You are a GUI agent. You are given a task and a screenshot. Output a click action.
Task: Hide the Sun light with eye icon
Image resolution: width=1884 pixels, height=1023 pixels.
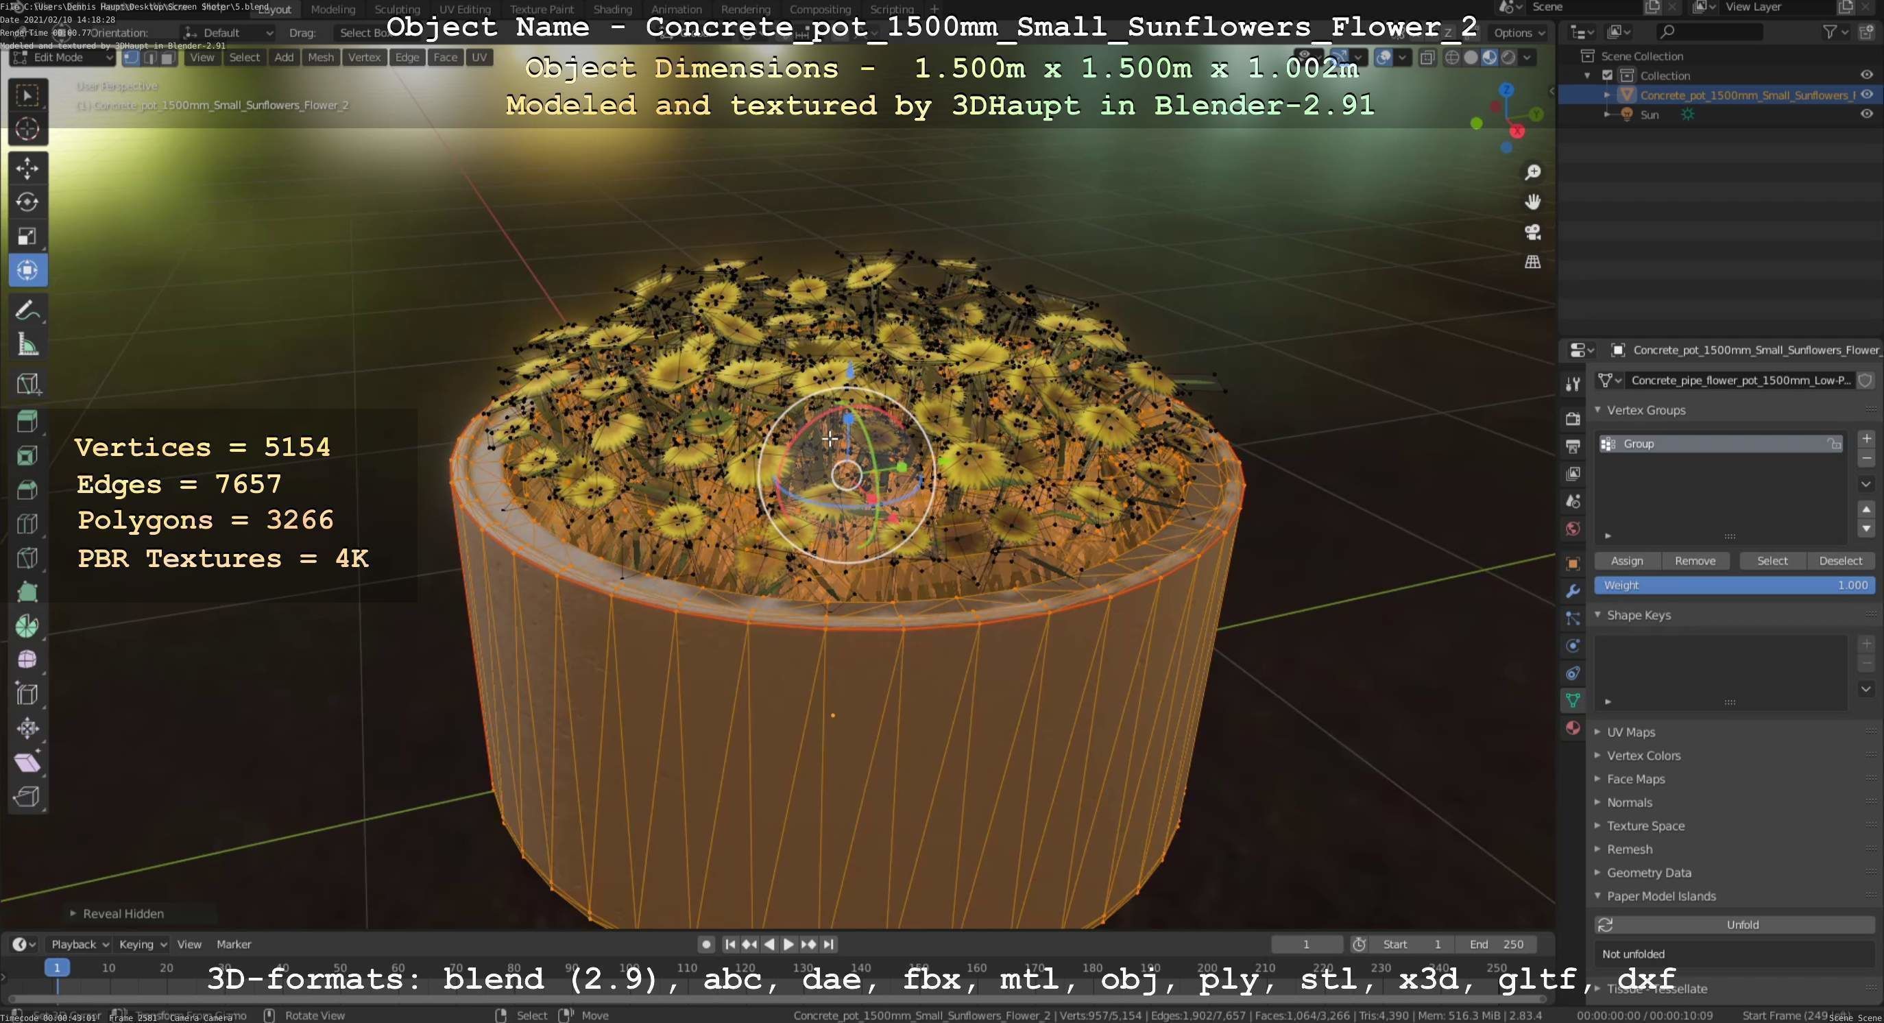click(x=1865, y=114)
